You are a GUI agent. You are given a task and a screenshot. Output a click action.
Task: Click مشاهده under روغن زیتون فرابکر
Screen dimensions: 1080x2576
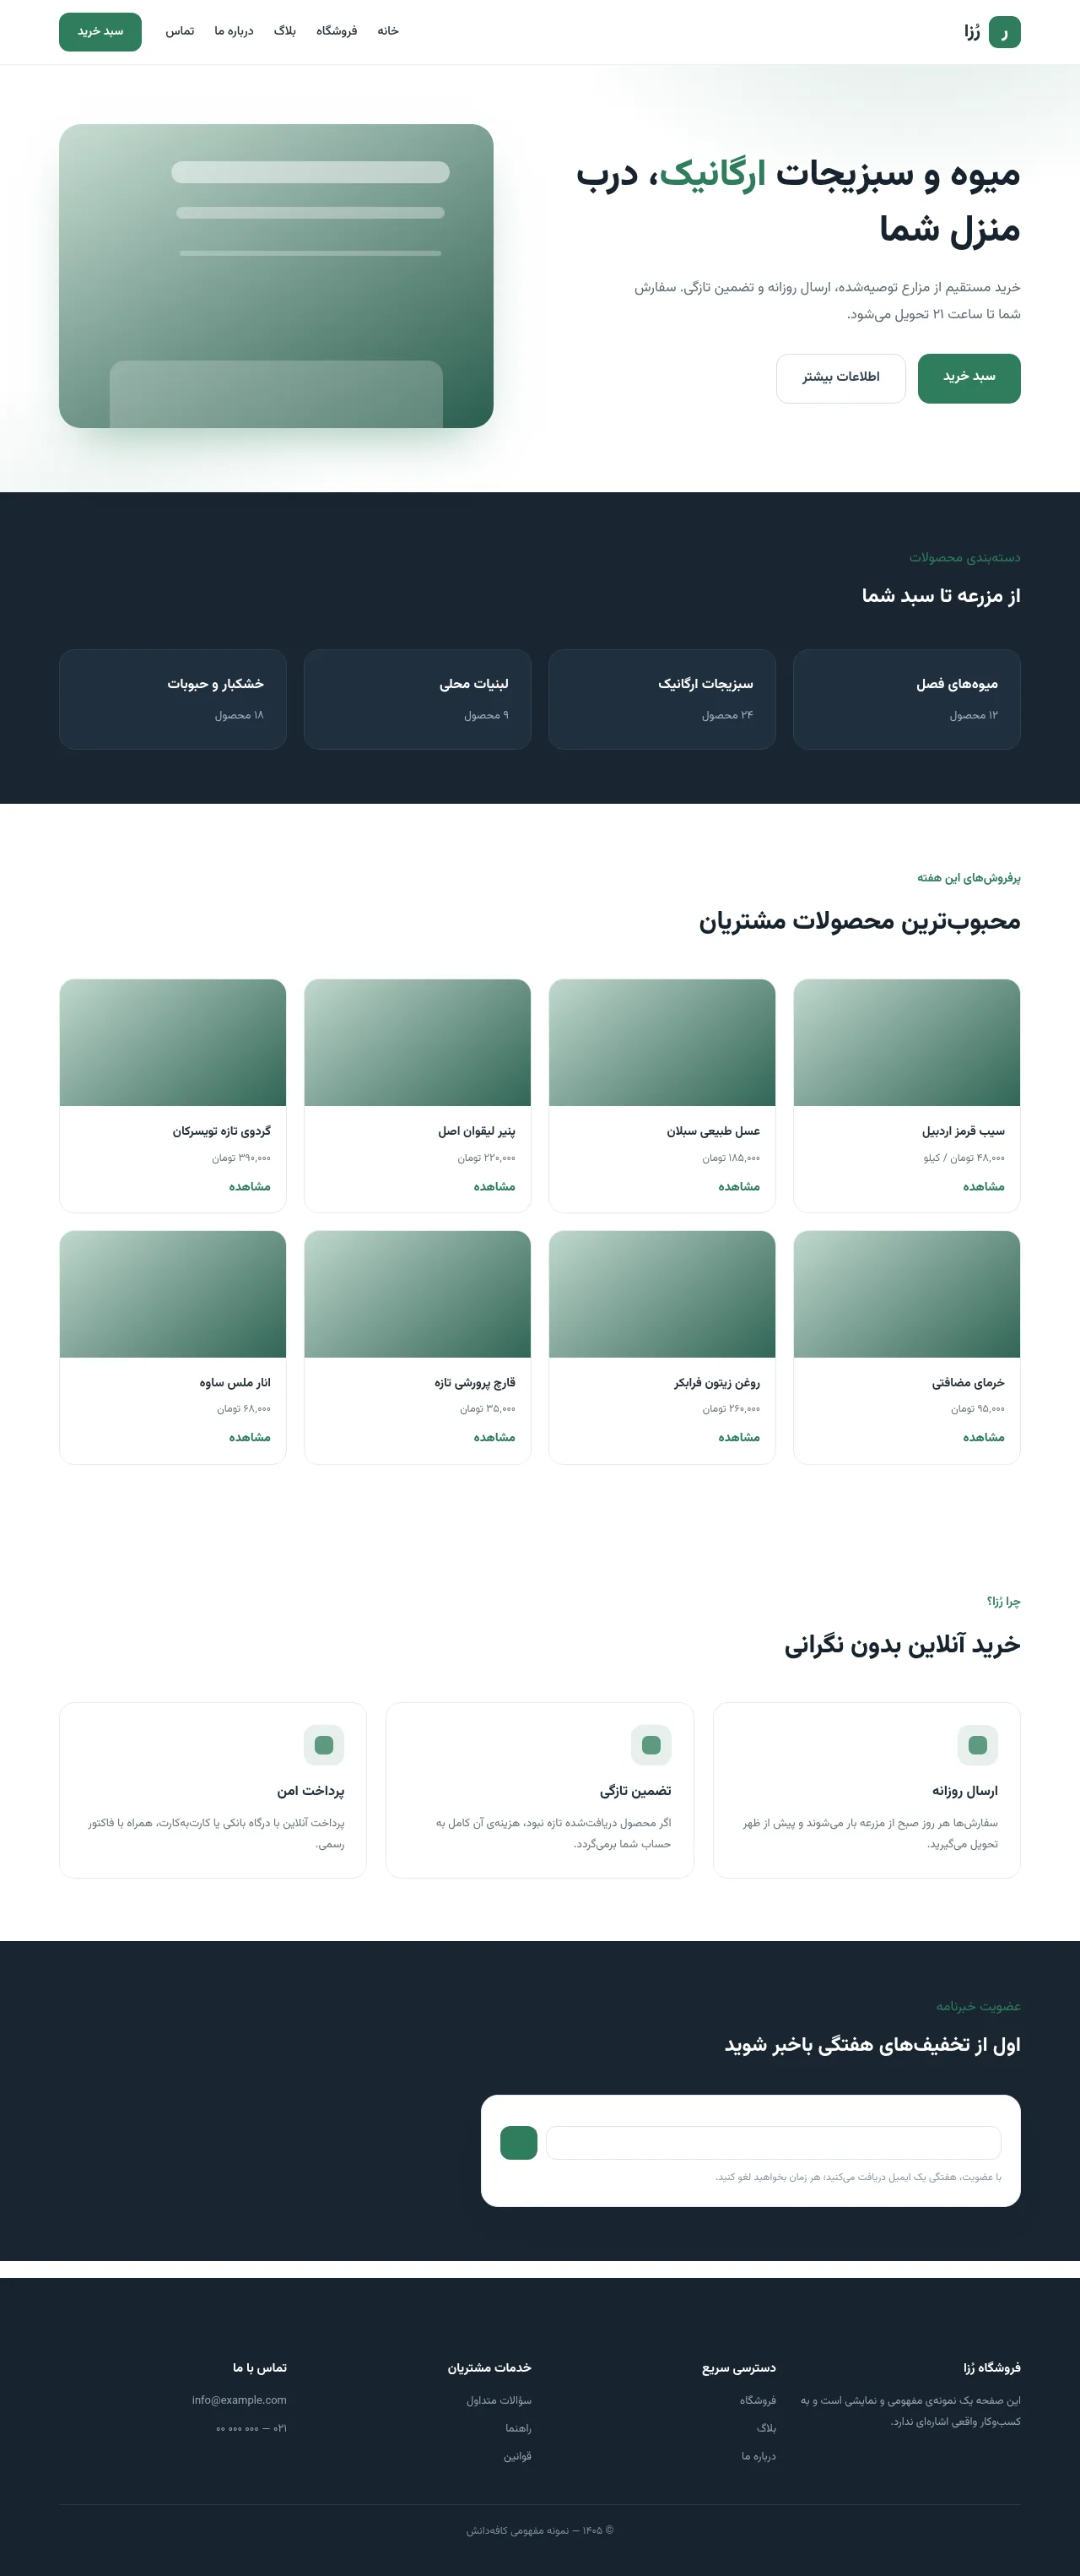click(x=738, y=1438)
